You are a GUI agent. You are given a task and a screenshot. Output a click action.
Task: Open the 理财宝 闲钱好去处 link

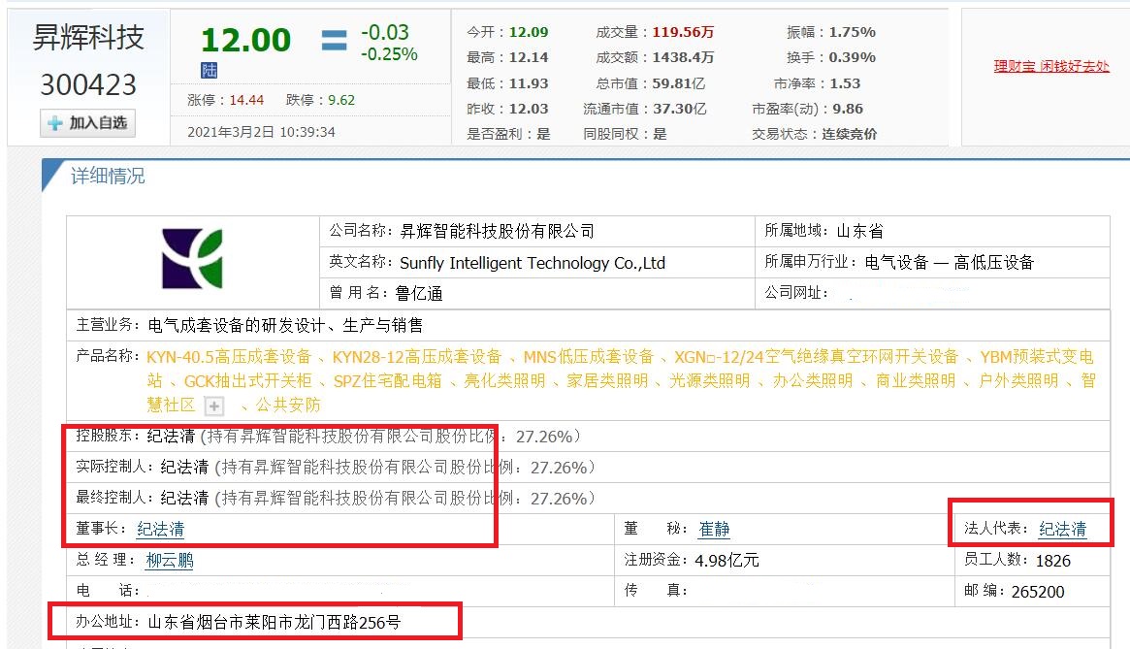[1051, 66]
